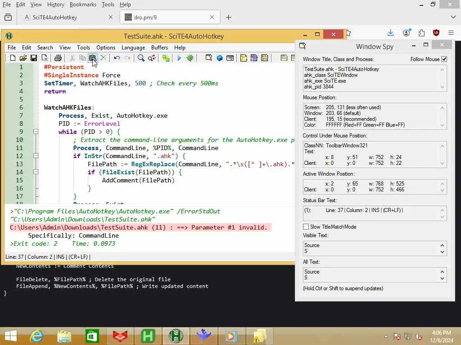Click line number 11 in margin
Image resolution: width=461 pixels, height=345 pixels.
(19, 148)
